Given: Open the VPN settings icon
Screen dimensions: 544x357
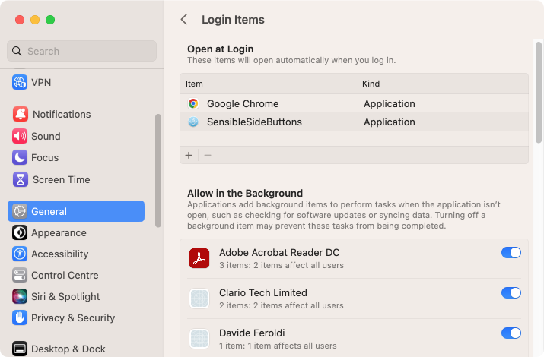Looking at the screenshot, I should (20, 82).
